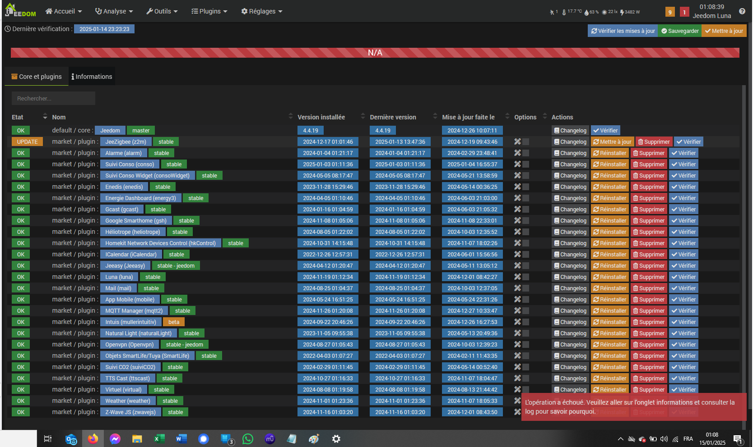Open the Réglages dropdown menu
Image resolution: width=753 pixels, height=447 pixels.
click(261, 11)
